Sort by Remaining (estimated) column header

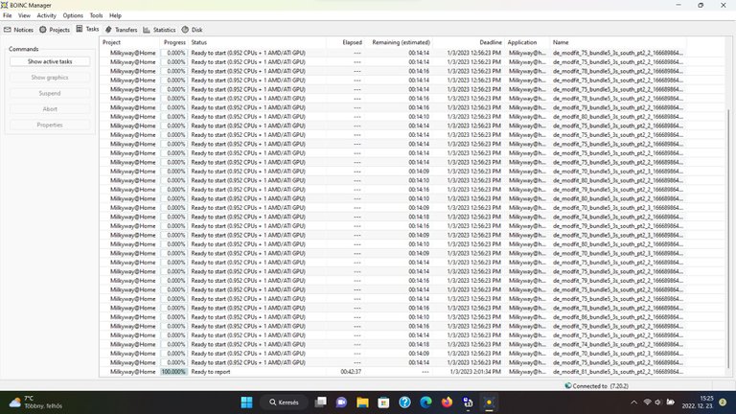click(399, 42)
